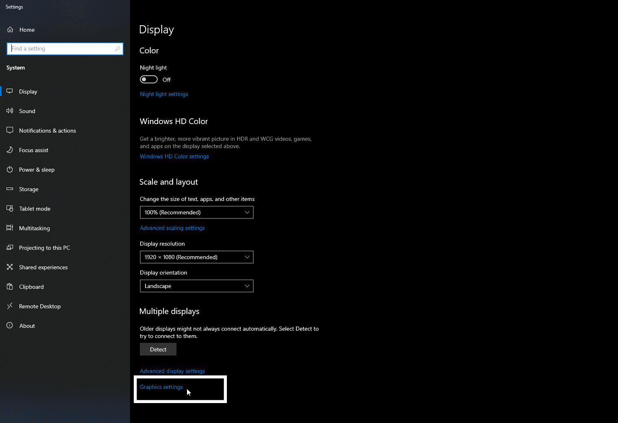This screenshot has height=423, width=618.
Task: Open Tablet mode settings
Action: [35, 209]
